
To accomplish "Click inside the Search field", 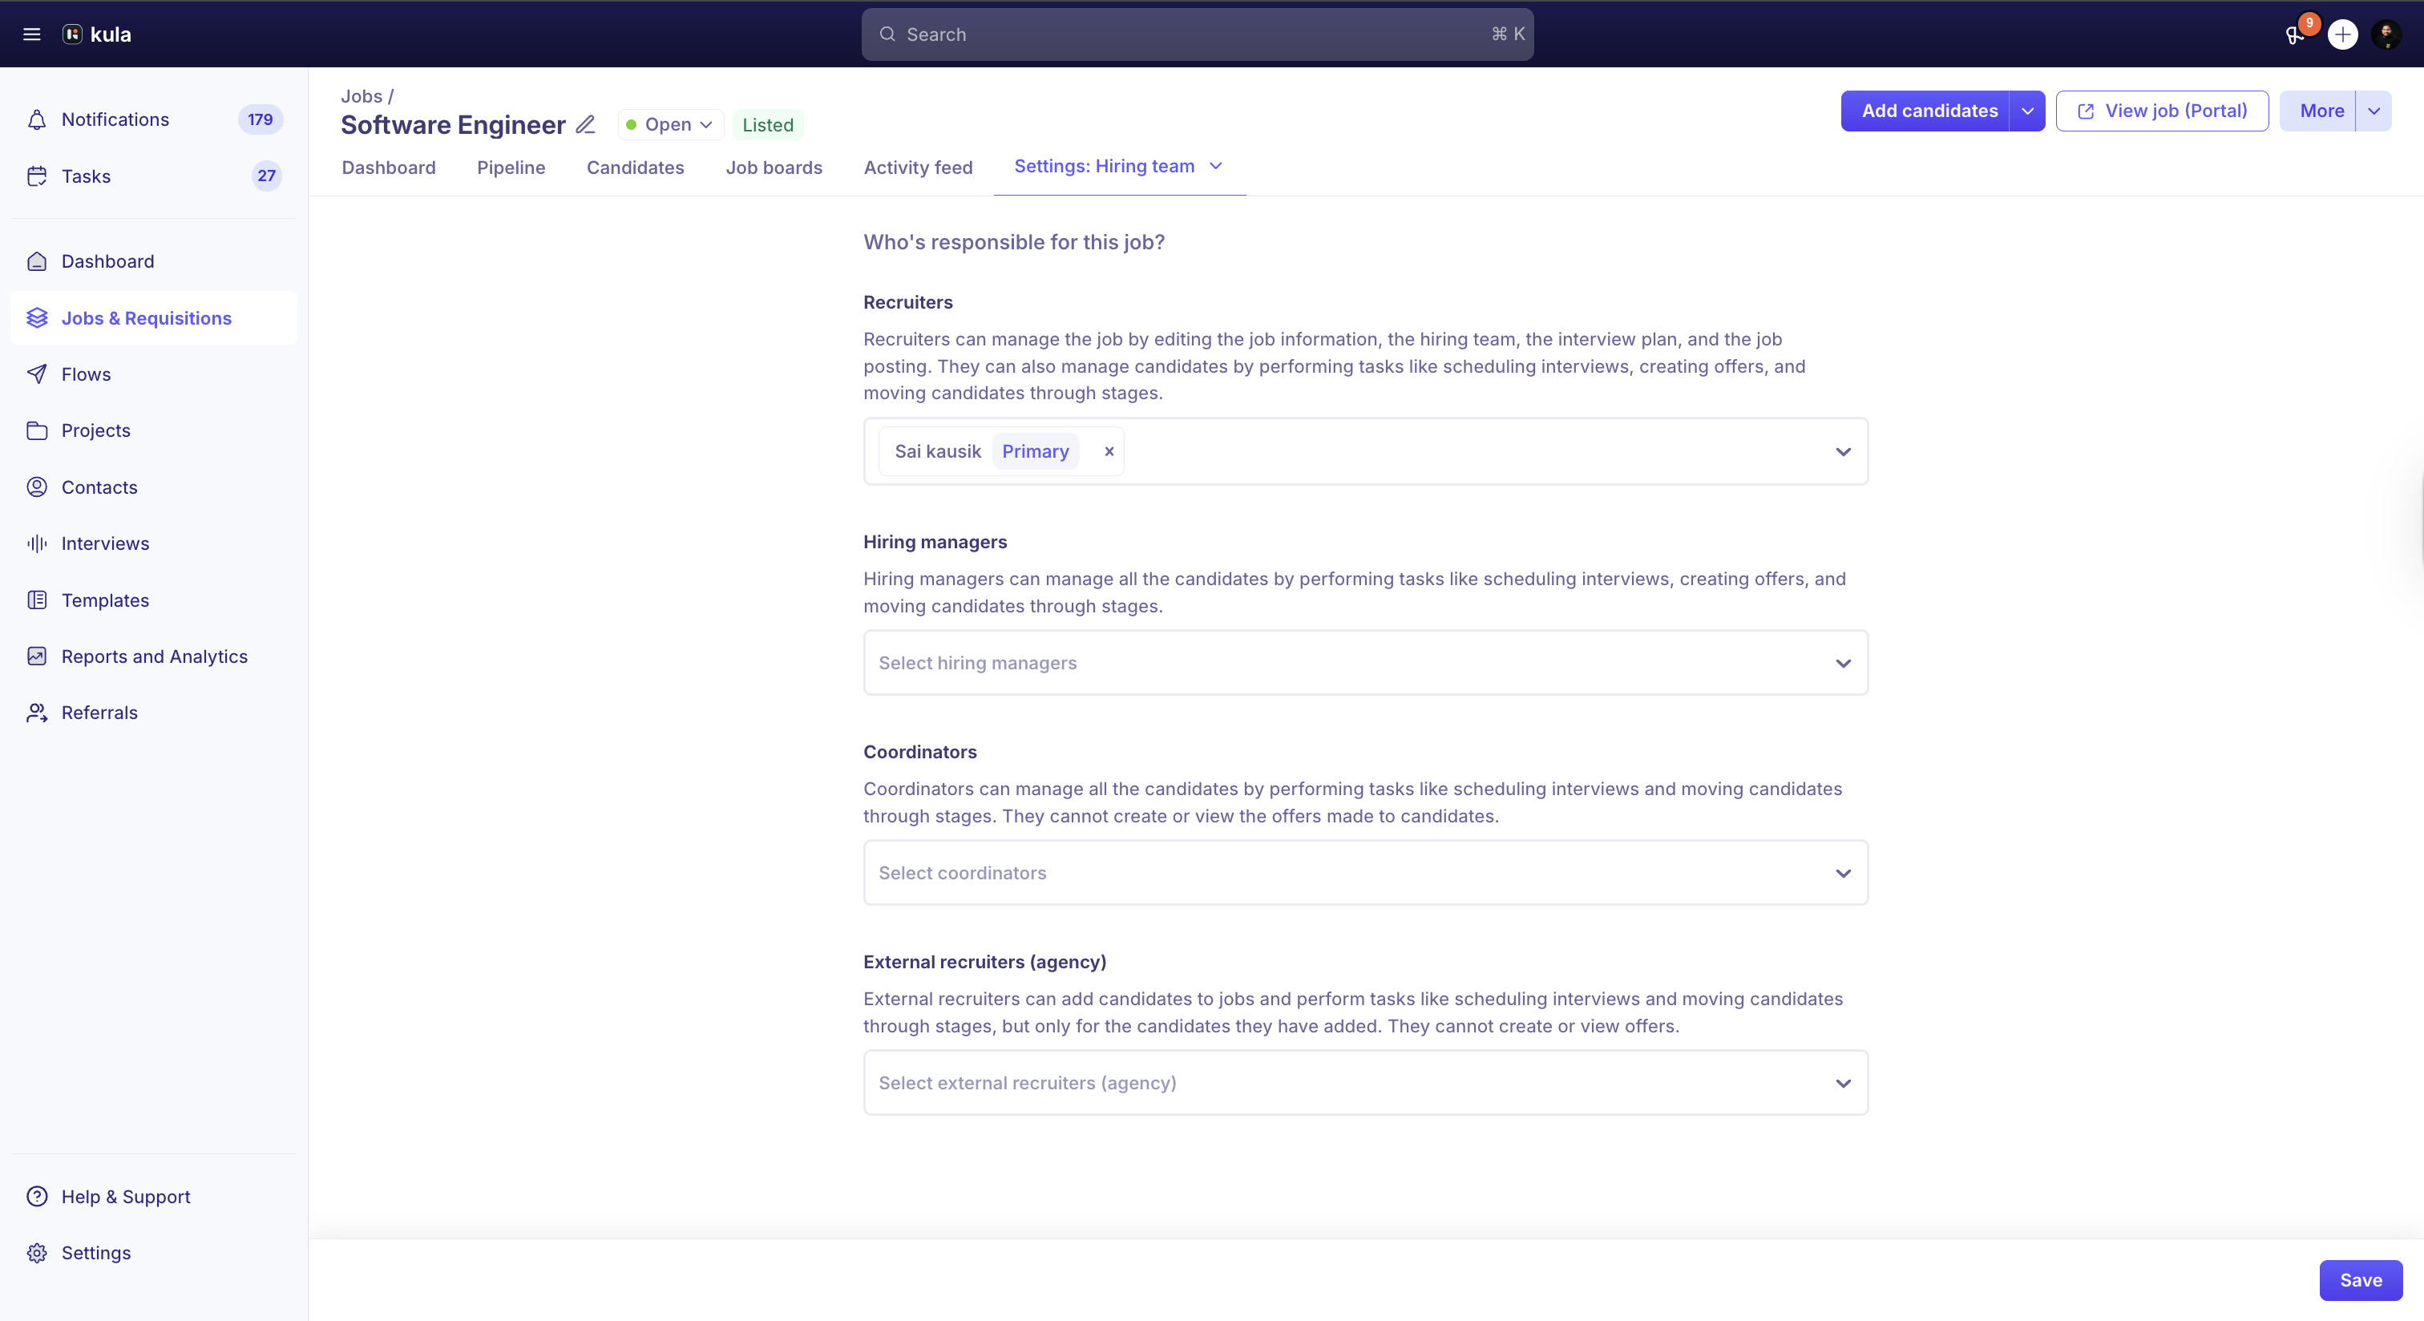I will [x=1195, y=34].
